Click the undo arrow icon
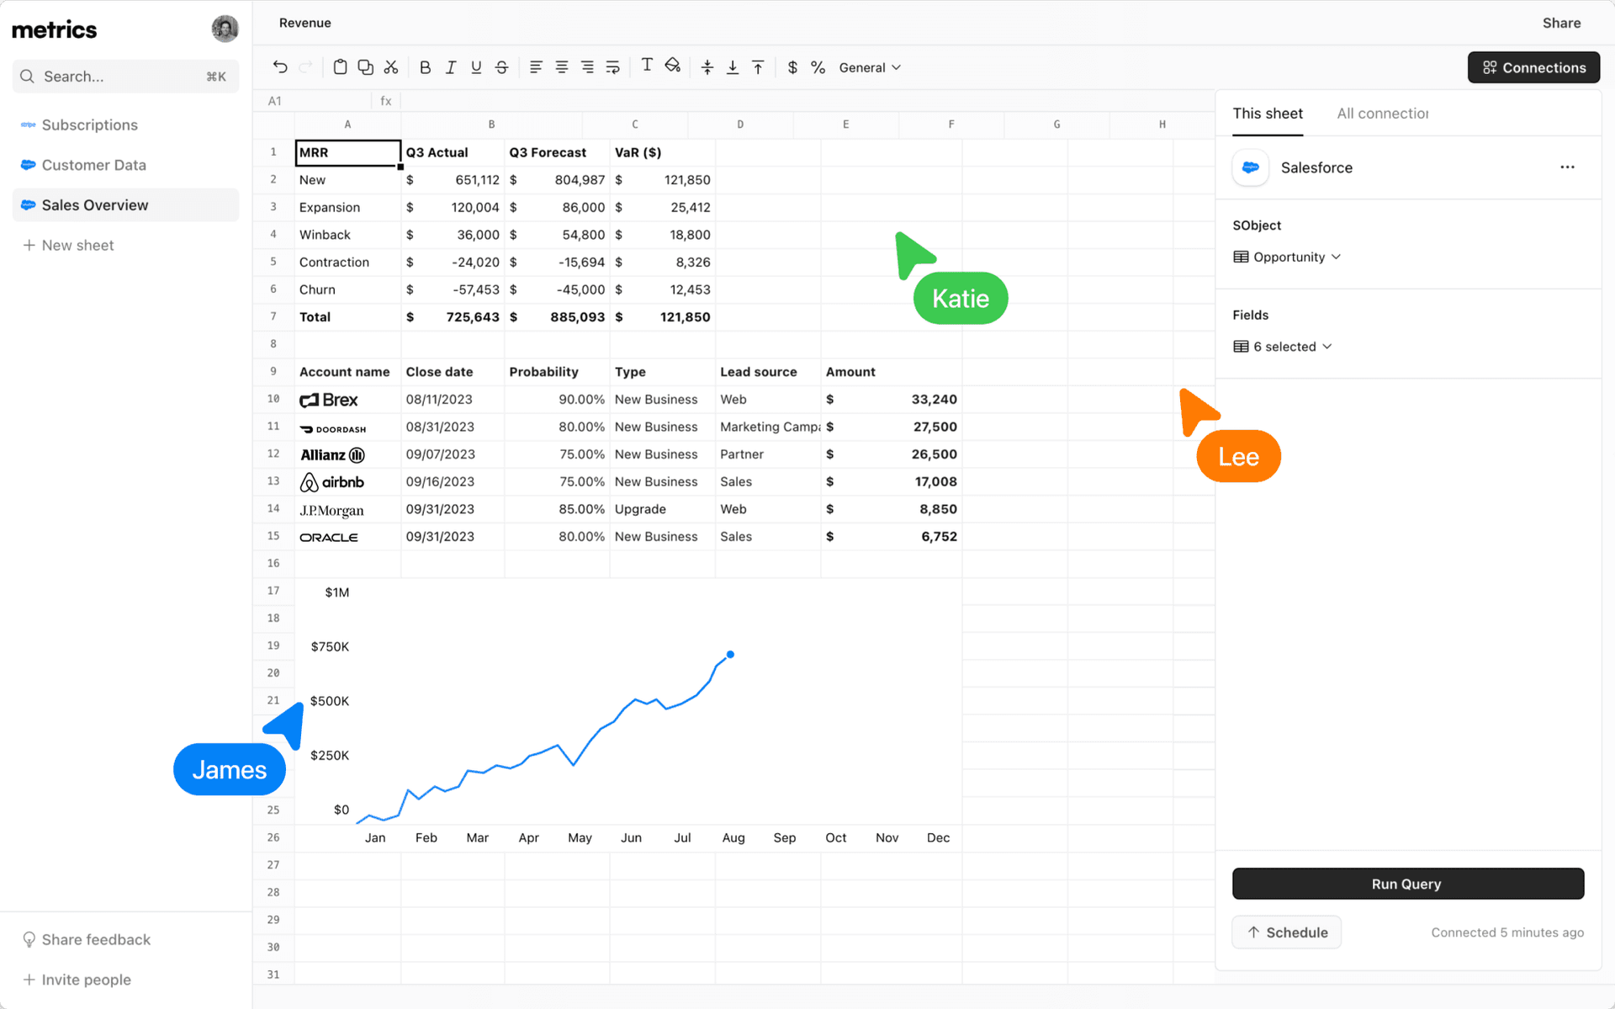Screen dimensions: 1615x1009 click(x=280, y=67)
